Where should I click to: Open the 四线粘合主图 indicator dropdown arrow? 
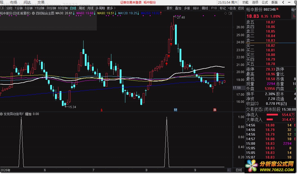(x=33, y=13)
